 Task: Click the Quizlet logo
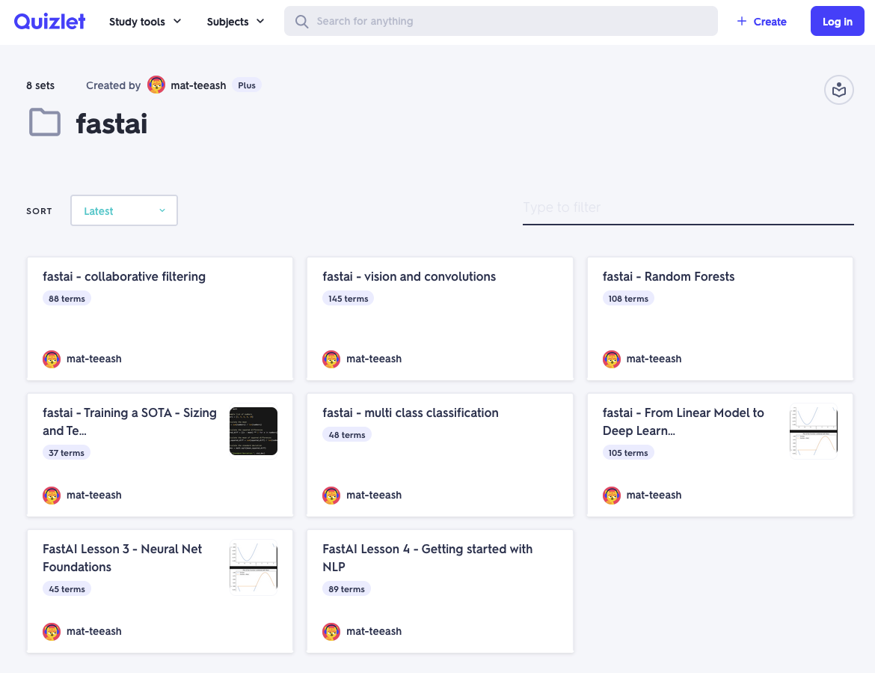pyautogui.click(x=49, y=22)
